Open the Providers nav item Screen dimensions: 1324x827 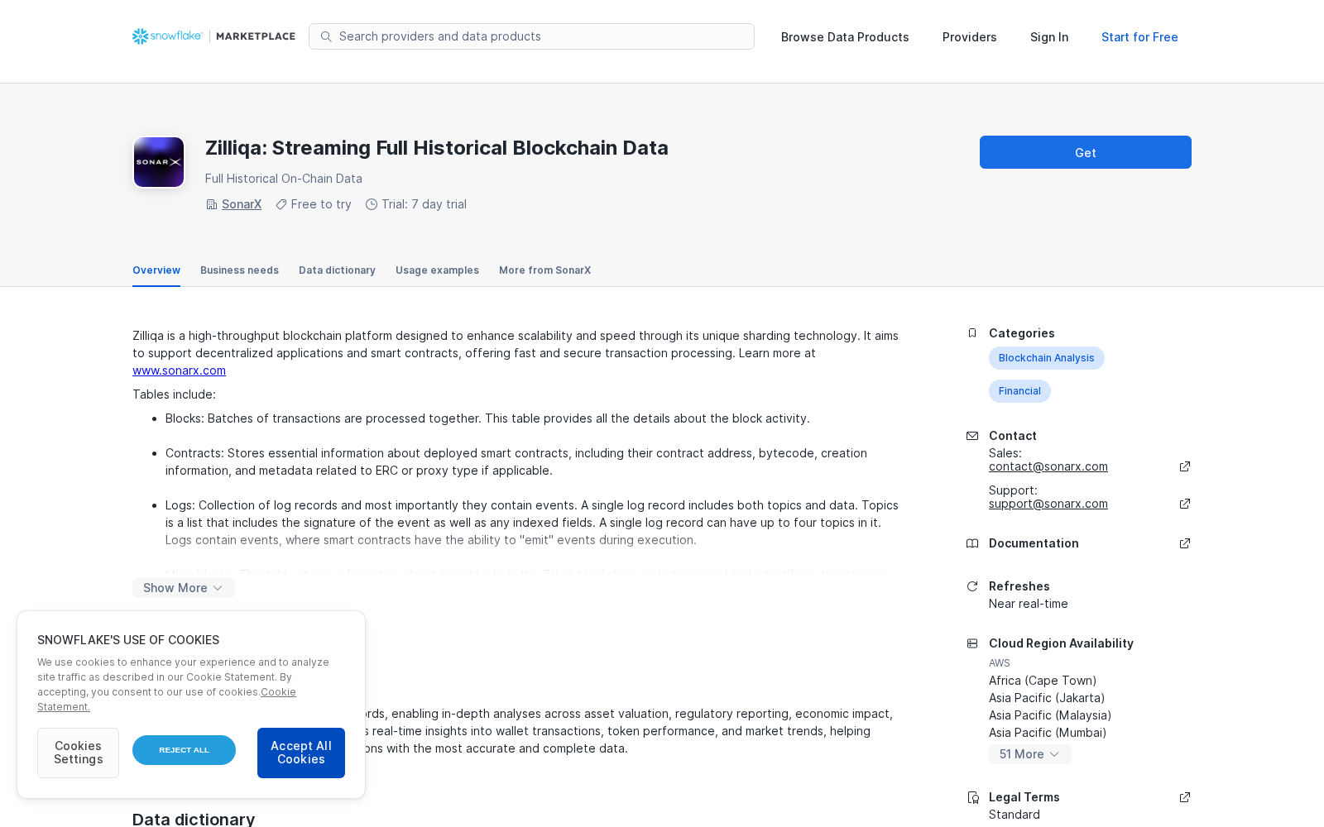coord(970,37)
